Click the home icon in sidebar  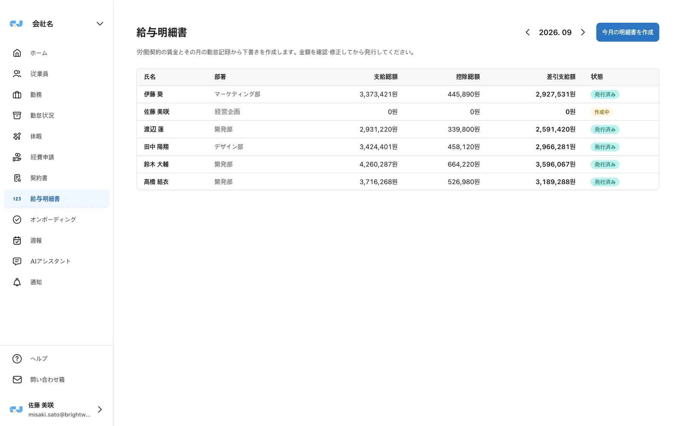(x=17, y=53)
